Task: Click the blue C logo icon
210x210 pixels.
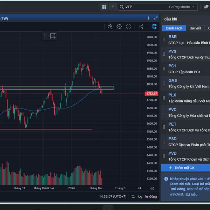Action: pos(154,26)
